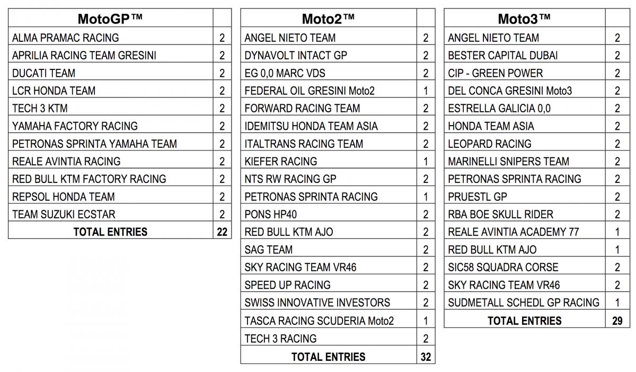Click the Moto3™ table header
The image size is (636, 372).
pos(524,19)
